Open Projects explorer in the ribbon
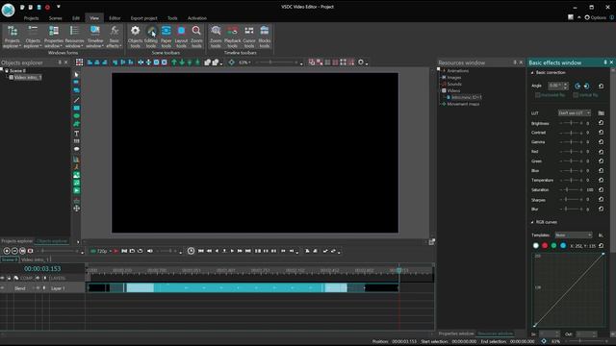Image resolution: width=616 pixels, height=346 pixels. point(13,37)
